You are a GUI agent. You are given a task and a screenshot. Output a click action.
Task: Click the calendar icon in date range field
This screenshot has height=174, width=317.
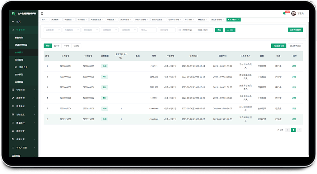coord(179,30)
